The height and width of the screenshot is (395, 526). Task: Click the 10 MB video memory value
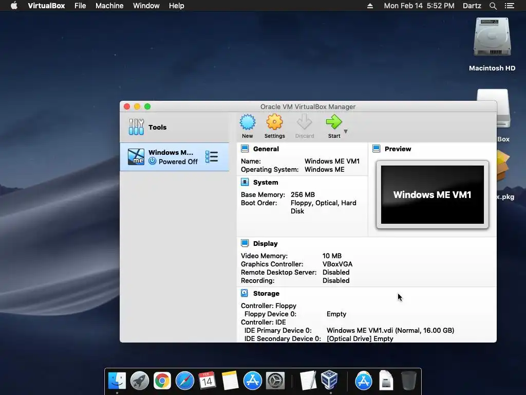332,256
